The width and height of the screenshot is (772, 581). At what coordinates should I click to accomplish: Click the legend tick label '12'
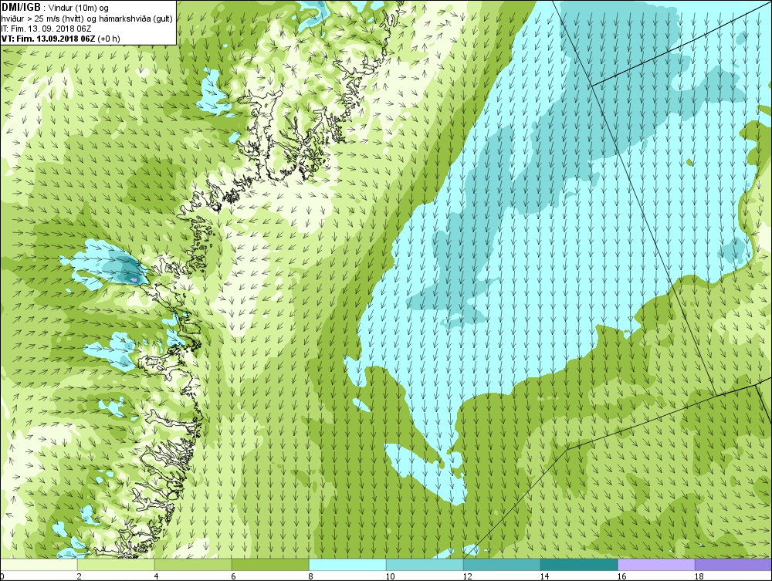pyautogui.click(x=467, y=576)
